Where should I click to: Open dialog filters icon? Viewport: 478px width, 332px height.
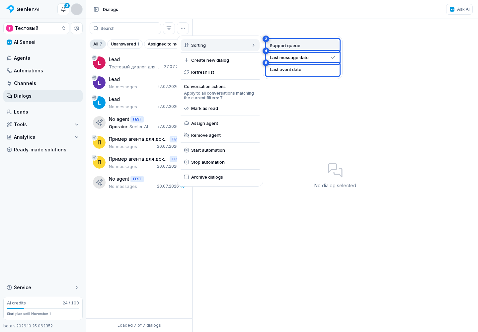pyautogui.click(x=169, y=28)
